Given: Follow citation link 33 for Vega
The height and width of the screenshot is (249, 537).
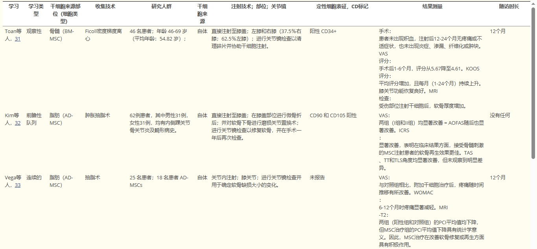Looking at the screenshot, I should pos(18,185).
